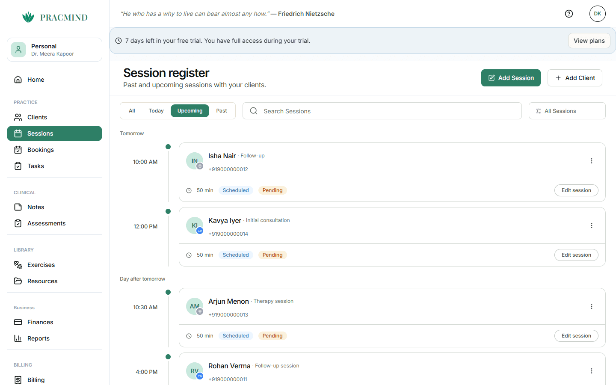Click the Assessments clipboard icon

pos(18,223)
